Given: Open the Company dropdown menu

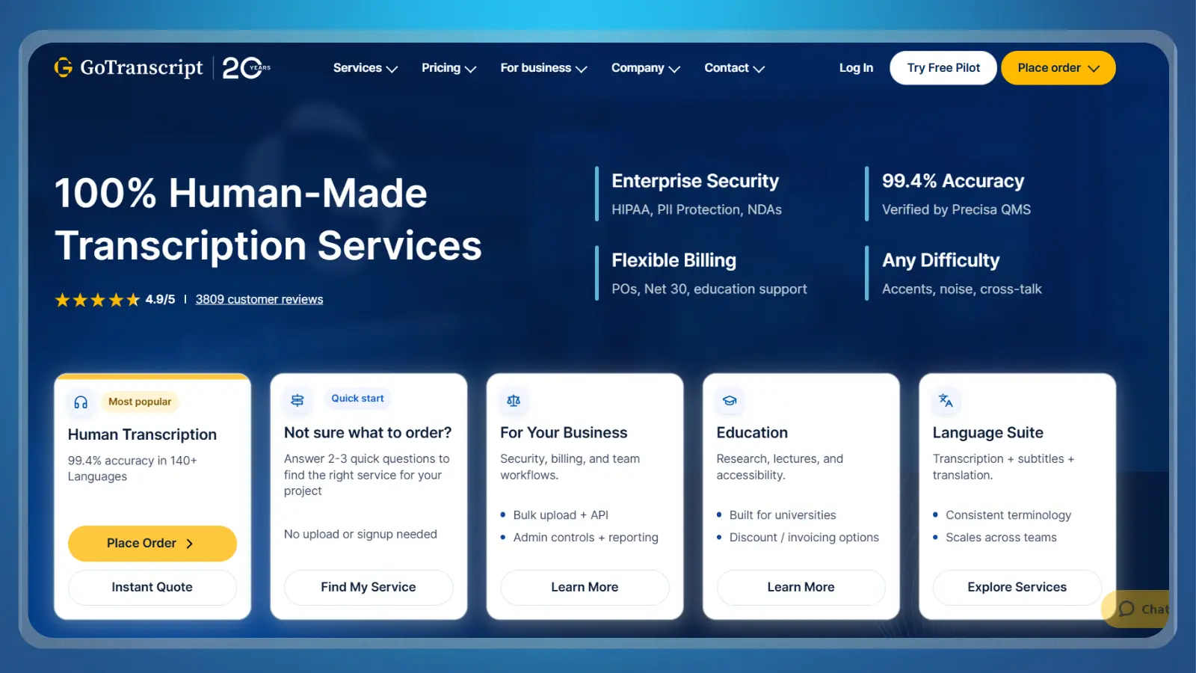Looking at the screenshot, I should click(x=645, y=68).
